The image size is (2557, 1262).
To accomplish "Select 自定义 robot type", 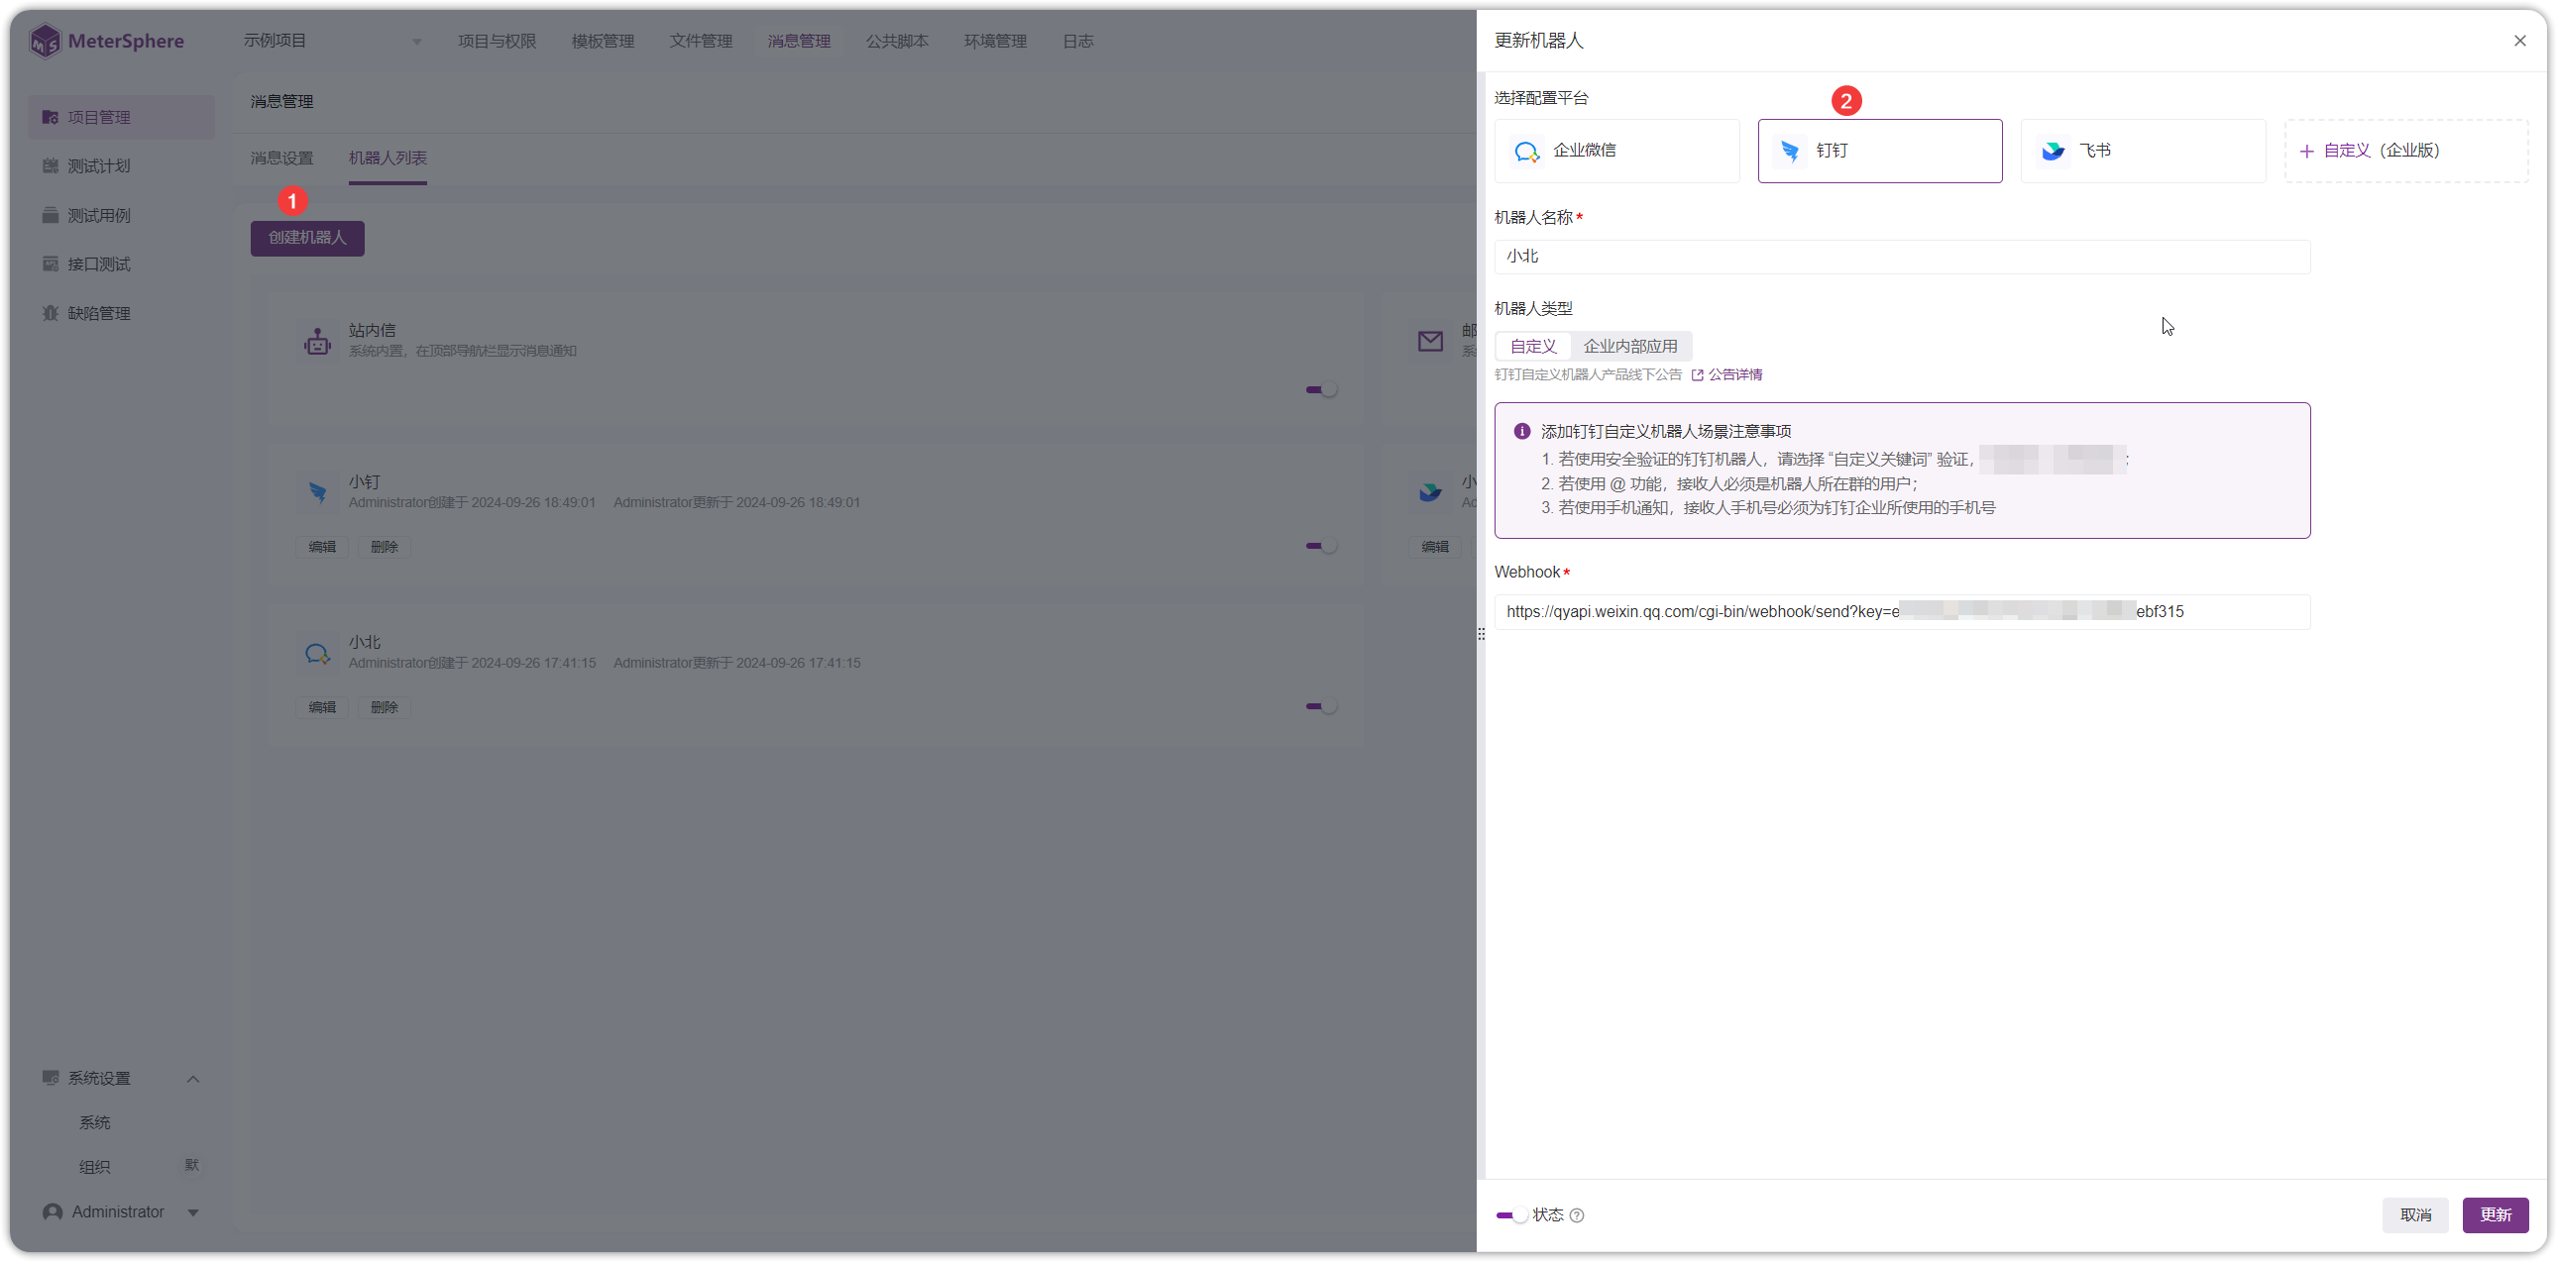I will [1532, 347].
